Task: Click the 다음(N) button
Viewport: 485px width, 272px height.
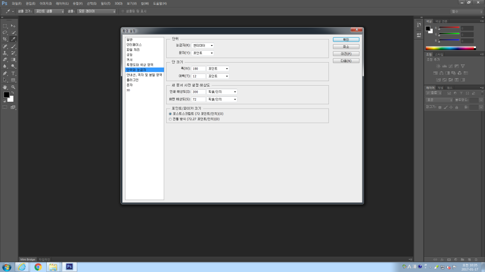Action: 346,61
